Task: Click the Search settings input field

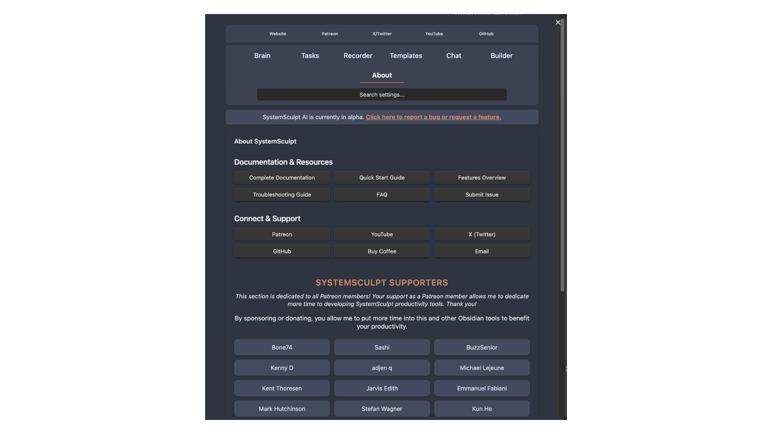Action: [382, 94]
